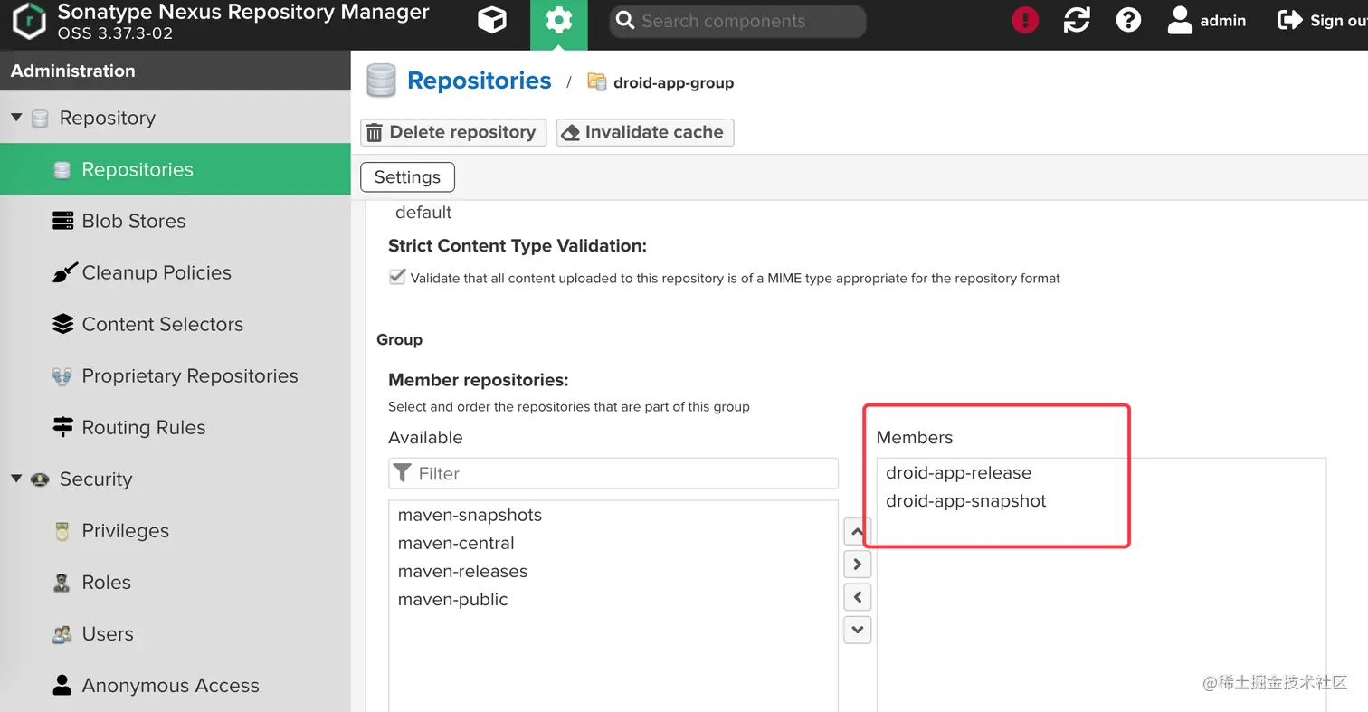Open the Browse cube icon in header

[491, 20]
